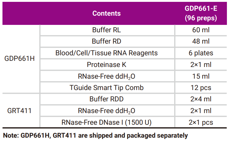Select the Proteinase K cell
The width and height of the screenshot is (230, 141).
click(x=107, y=65)
